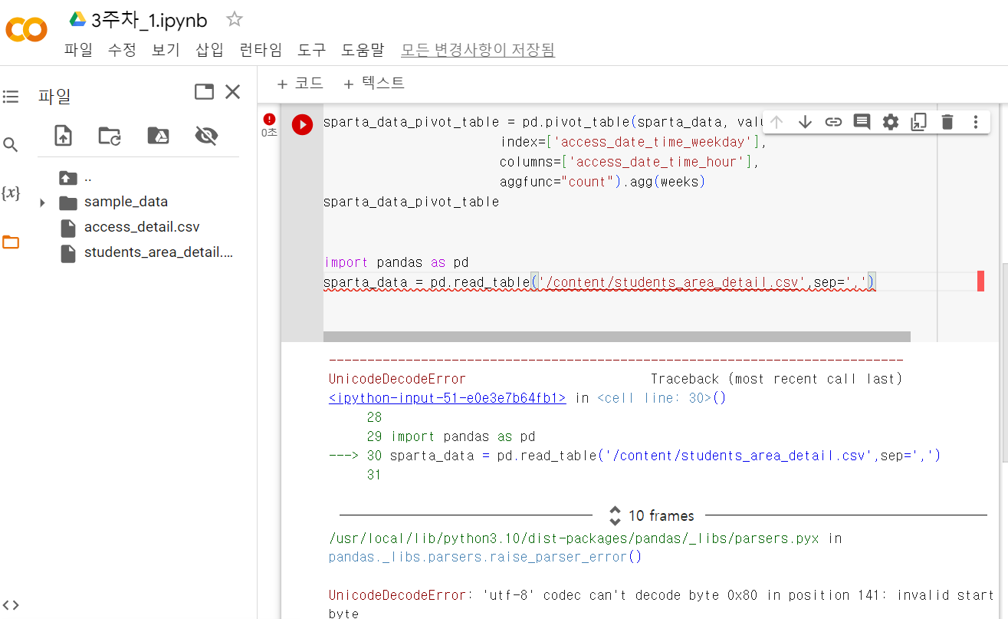1008x619 pixels.
Task: Add a text cell with + 텍스트
Action: point(373,84)
